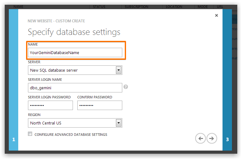The height and width of the screenshot is (160, 242).
Task: Jump to wizard step 3 panel
Action: [227, 139]
